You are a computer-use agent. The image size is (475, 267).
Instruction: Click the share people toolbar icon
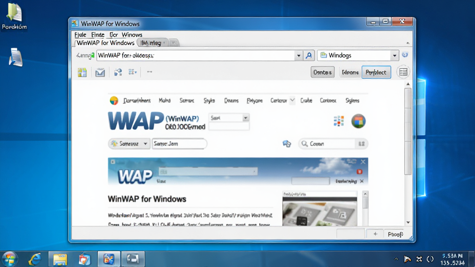coord(118,72)
